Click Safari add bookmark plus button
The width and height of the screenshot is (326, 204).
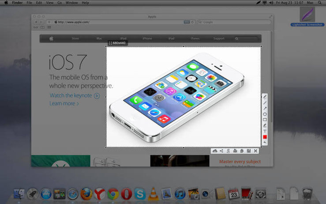point(49,22)
